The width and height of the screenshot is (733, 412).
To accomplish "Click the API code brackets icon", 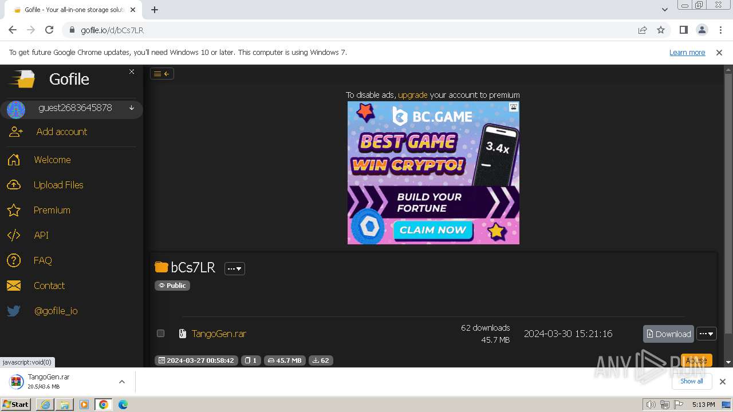I will (x=14, y=235).
